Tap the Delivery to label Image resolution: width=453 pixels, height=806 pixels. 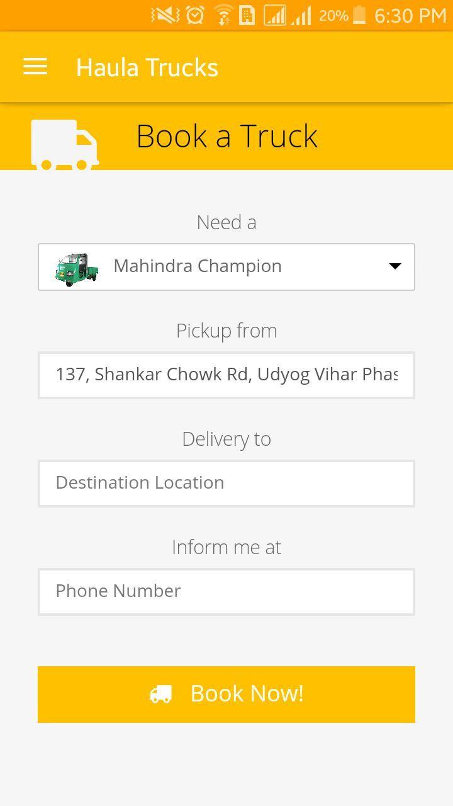point(226,439)
